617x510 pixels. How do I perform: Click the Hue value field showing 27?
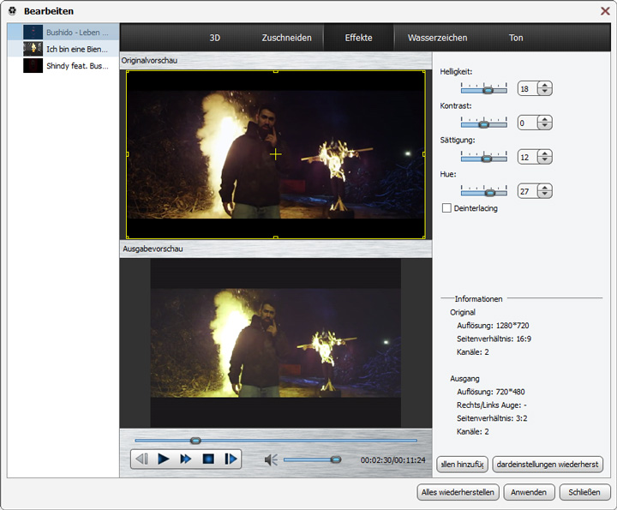[x=528, y=191]
